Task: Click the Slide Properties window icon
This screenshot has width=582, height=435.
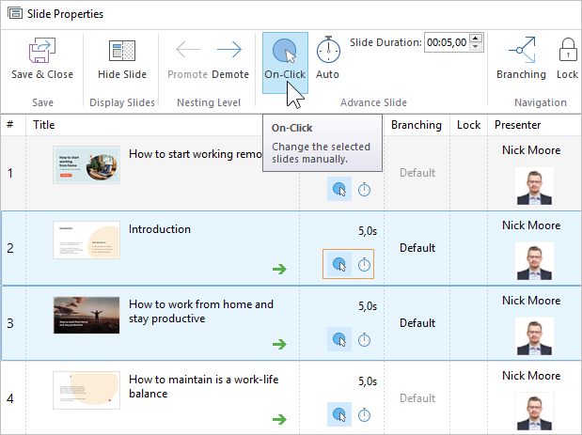Action: tap(15, 14)
